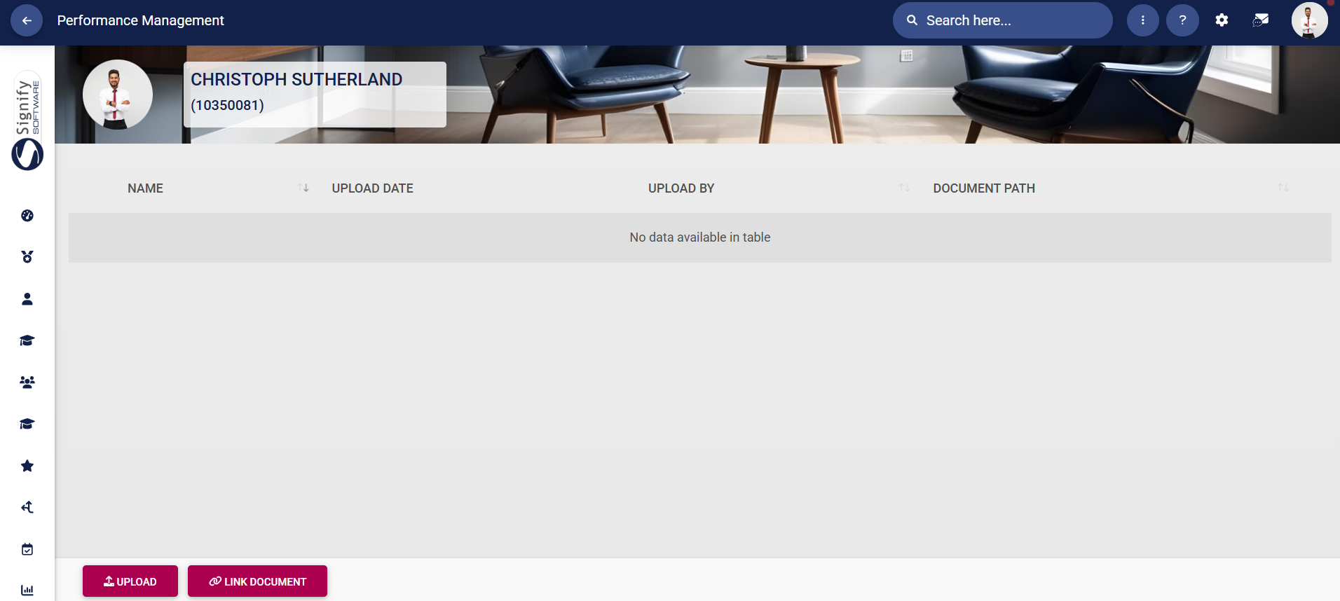Sort table by DOCUMENT PATH column arrows
Screen dimensions: 1340x601
1283,188
